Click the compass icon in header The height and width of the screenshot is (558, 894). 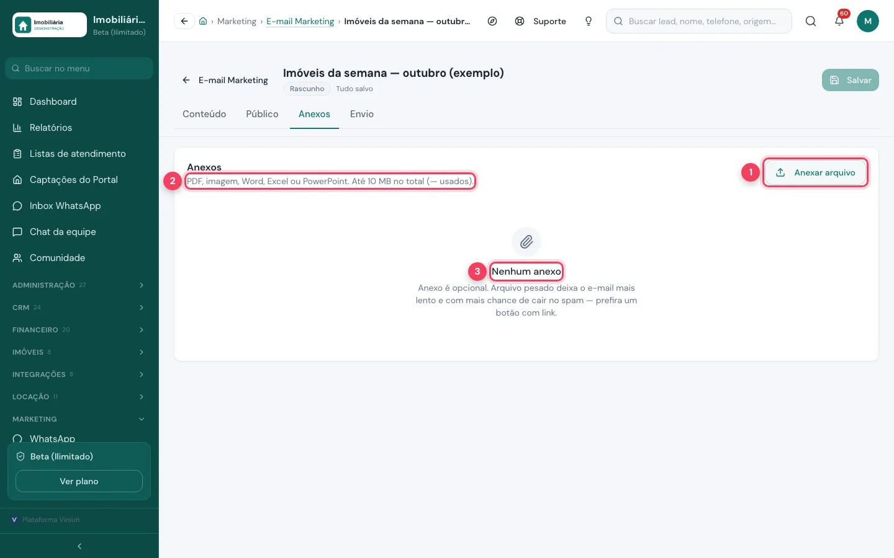(492, 21)
